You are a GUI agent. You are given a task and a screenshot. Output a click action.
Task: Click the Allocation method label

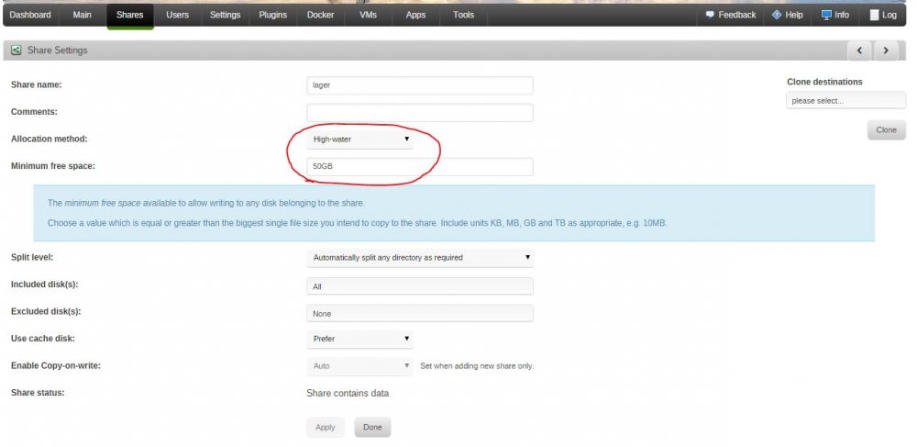[x=50, y=139]
